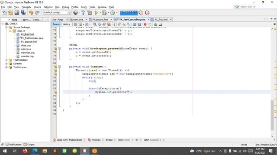Switch to the FX_first.fxml editor tab

click(161, 19)
